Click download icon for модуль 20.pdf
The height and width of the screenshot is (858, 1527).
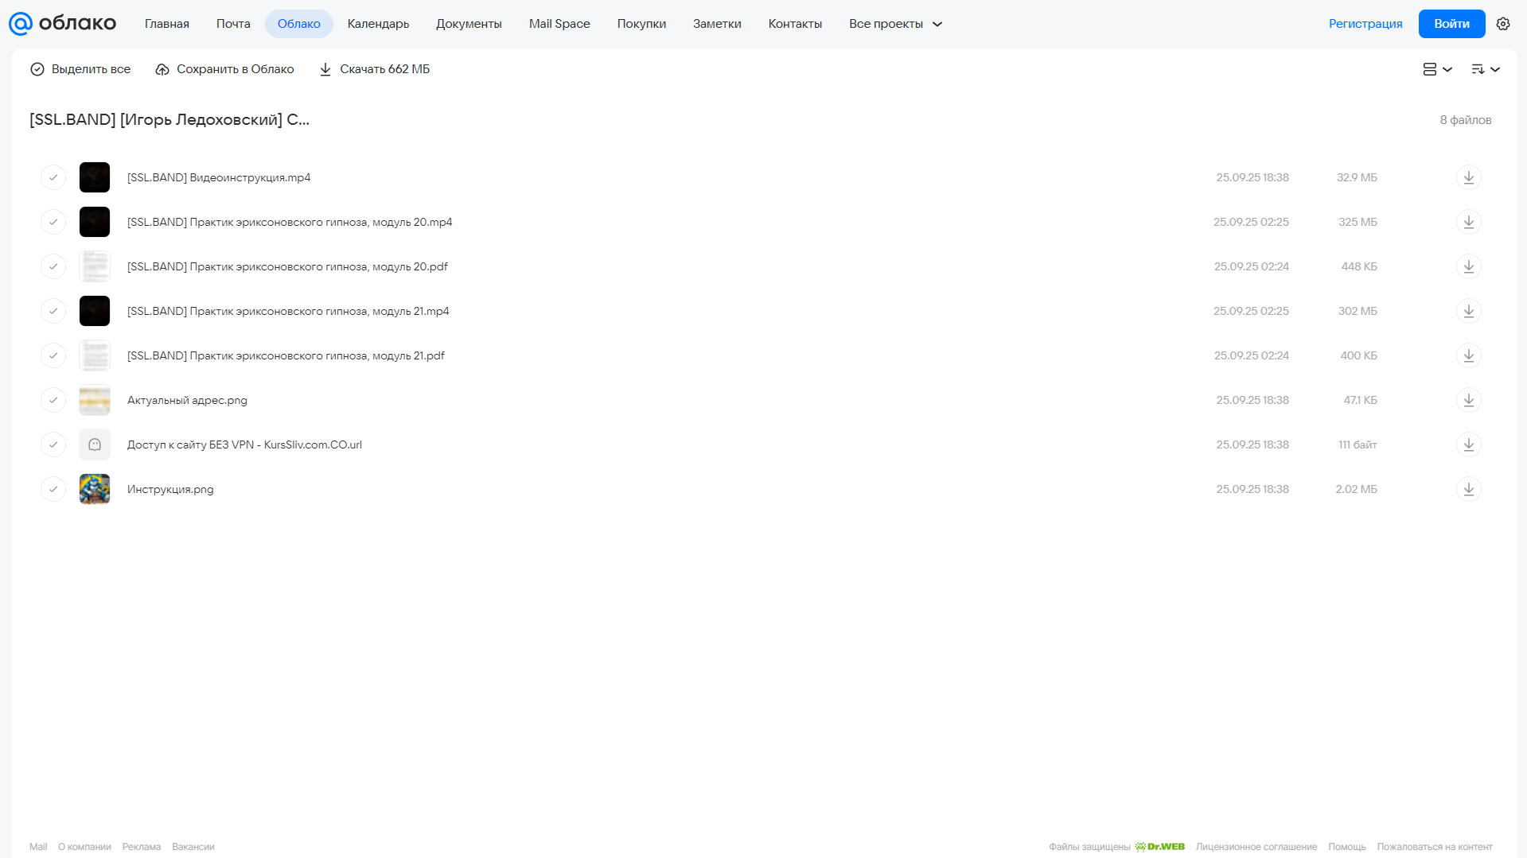[1469, 266]
